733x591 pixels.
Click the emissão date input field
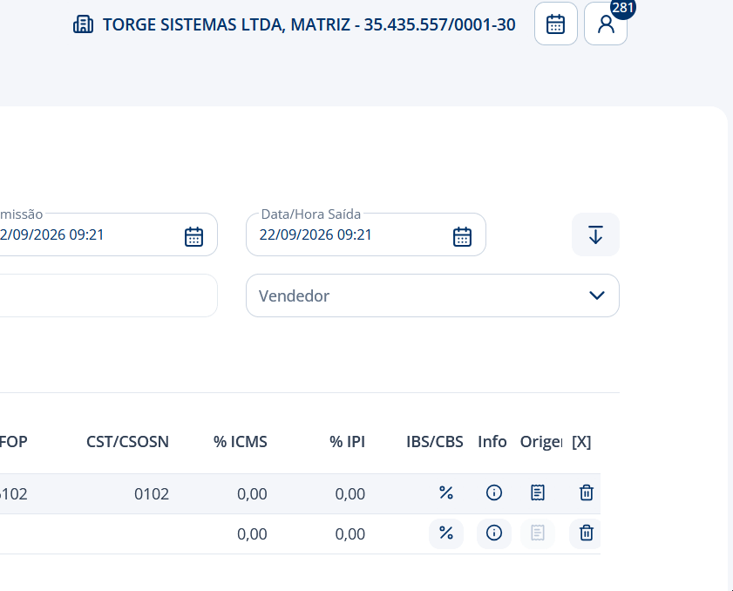coord(107,234)
